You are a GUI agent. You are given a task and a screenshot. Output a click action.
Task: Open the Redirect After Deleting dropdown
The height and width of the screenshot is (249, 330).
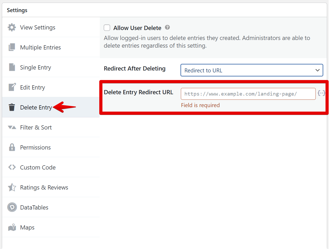pos(252,70)
